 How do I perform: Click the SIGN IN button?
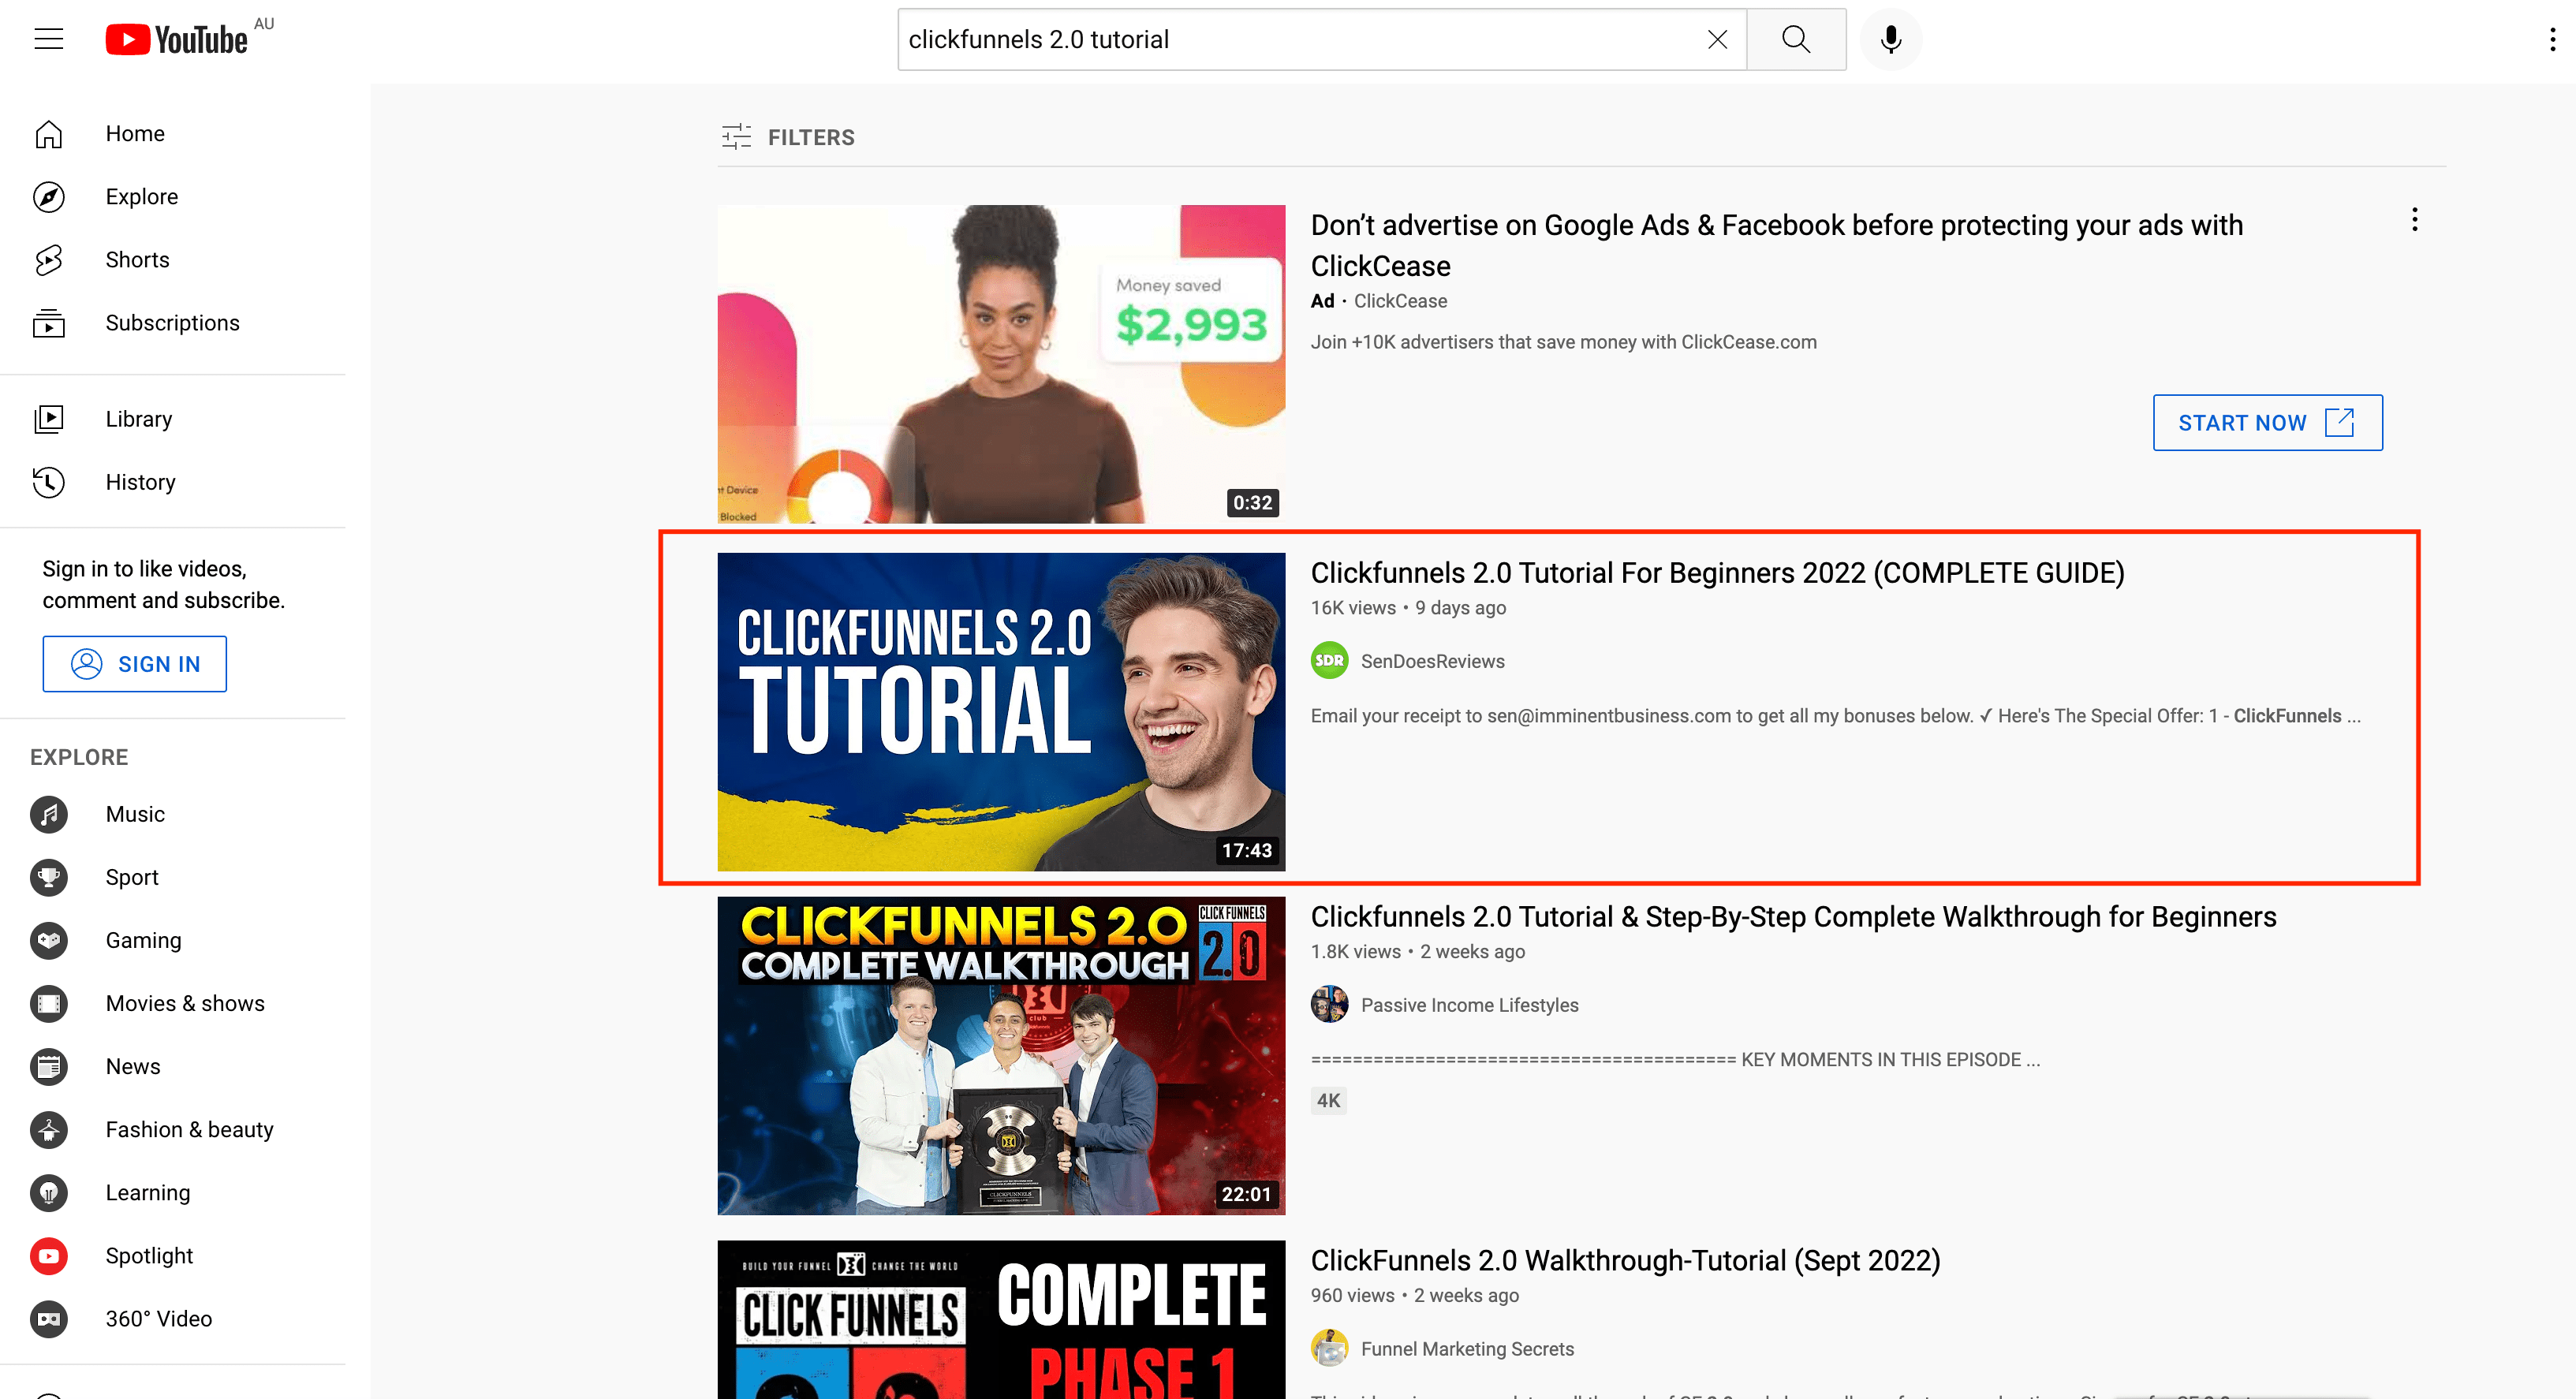coord(134,663)
